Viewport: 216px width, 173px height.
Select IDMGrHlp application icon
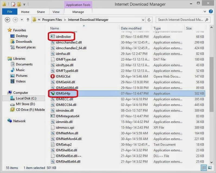click(x=53, y=94)
